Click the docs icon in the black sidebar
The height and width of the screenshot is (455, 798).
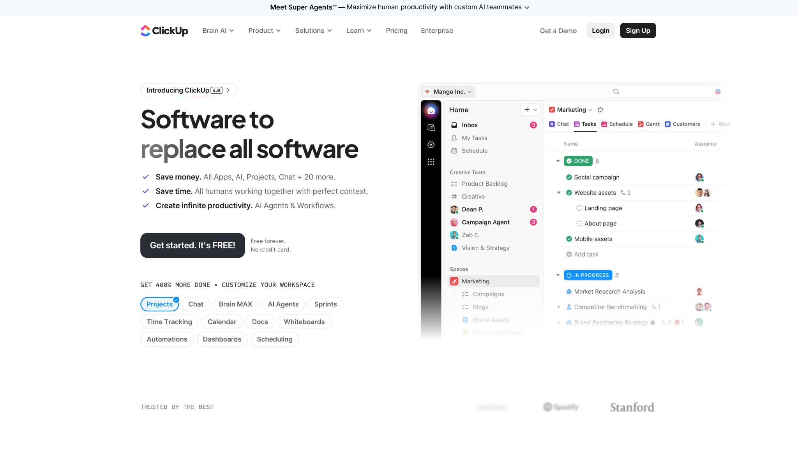[431, 128]
